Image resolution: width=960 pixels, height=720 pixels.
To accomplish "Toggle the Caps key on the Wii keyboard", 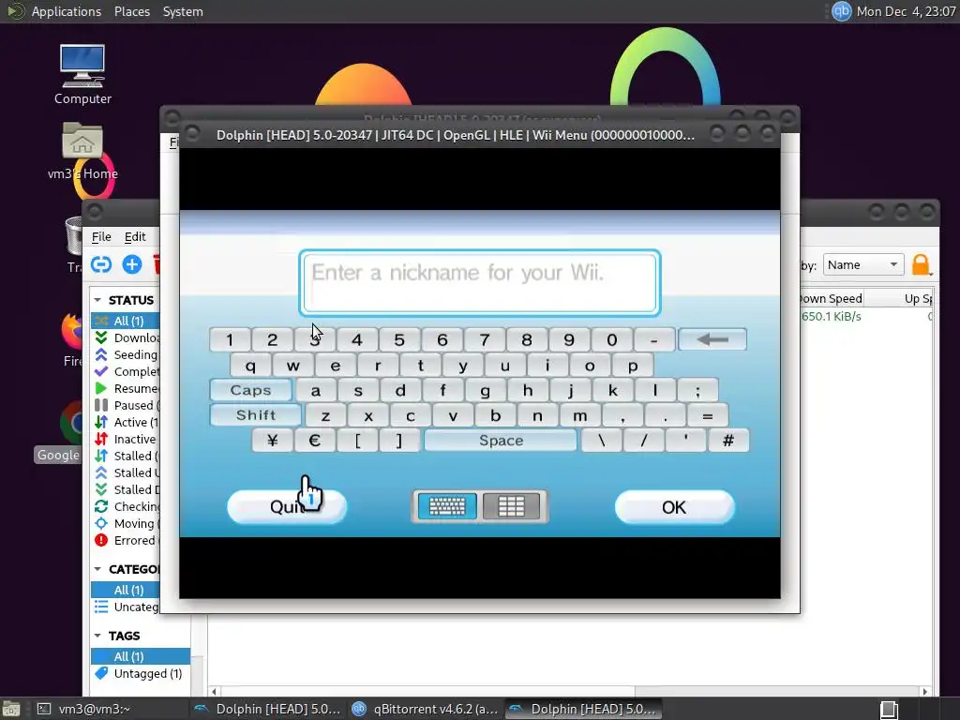I will (x=250, y=390).
